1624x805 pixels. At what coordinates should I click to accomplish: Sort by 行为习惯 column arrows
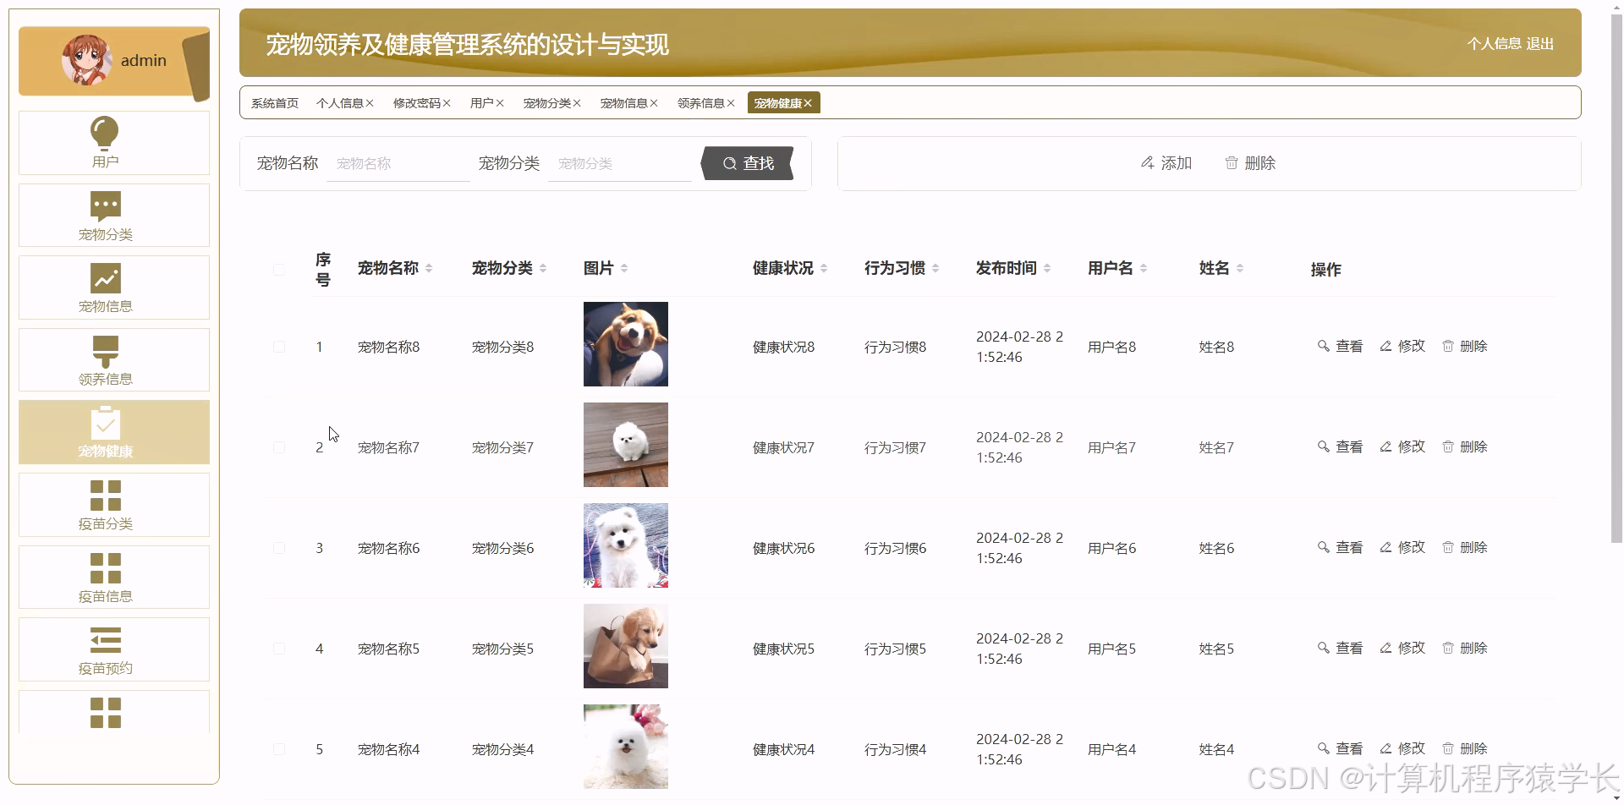pos(935,268)
